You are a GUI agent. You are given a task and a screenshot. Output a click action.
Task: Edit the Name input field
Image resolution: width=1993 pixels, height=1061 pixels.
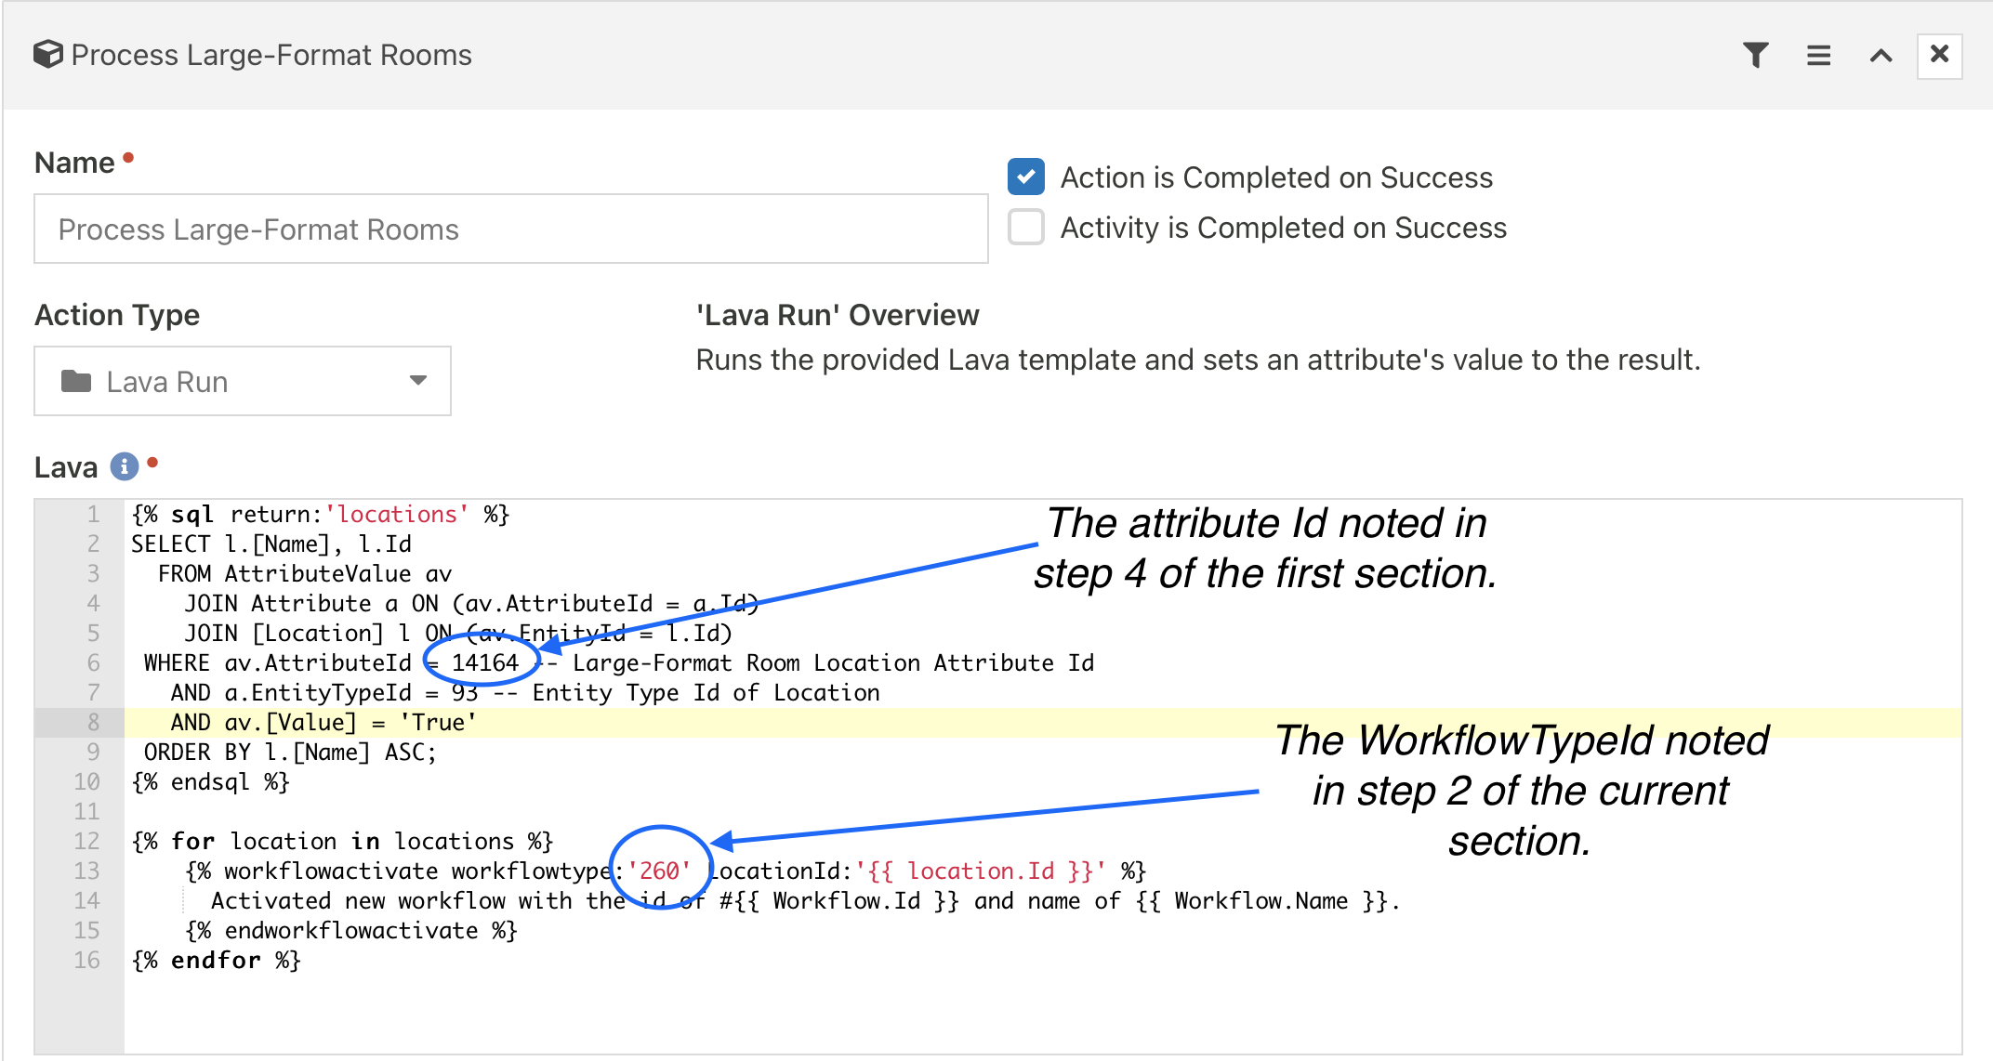[510, 229]
